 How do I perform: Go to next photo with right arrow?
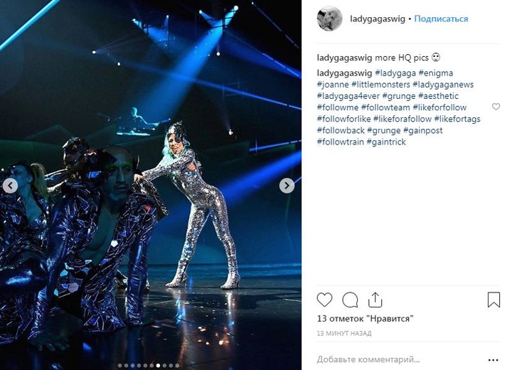tap(287, 186)
